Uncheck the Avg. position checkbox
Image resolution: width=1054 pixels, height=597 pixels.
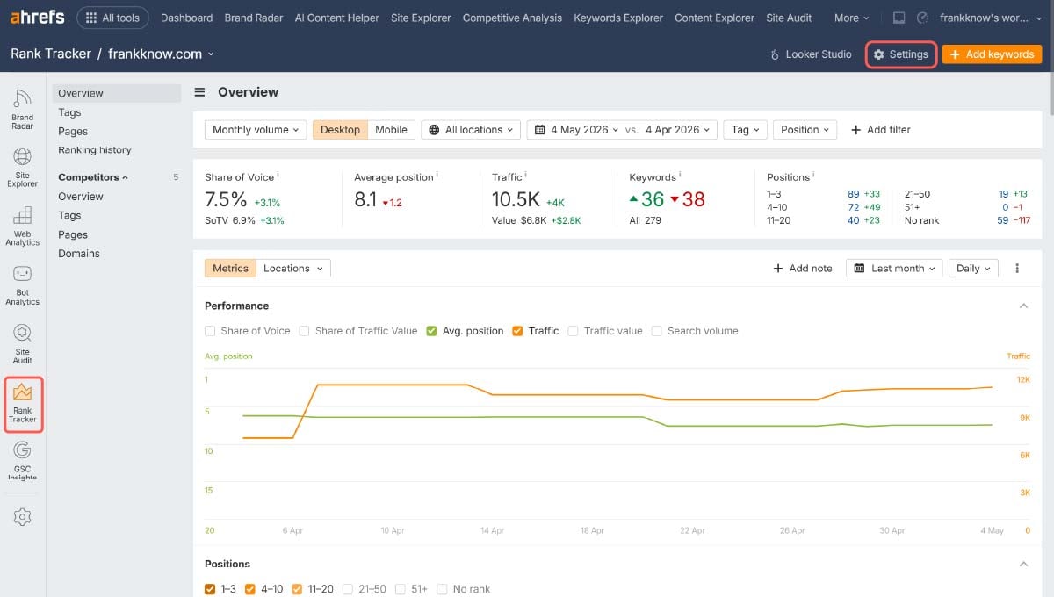click(x=431, y=331)
